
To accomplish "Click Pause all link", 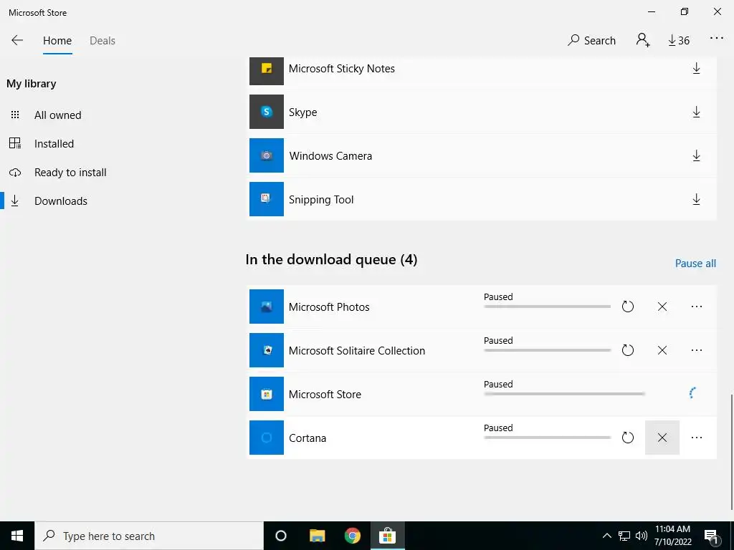I will (695, 264).
